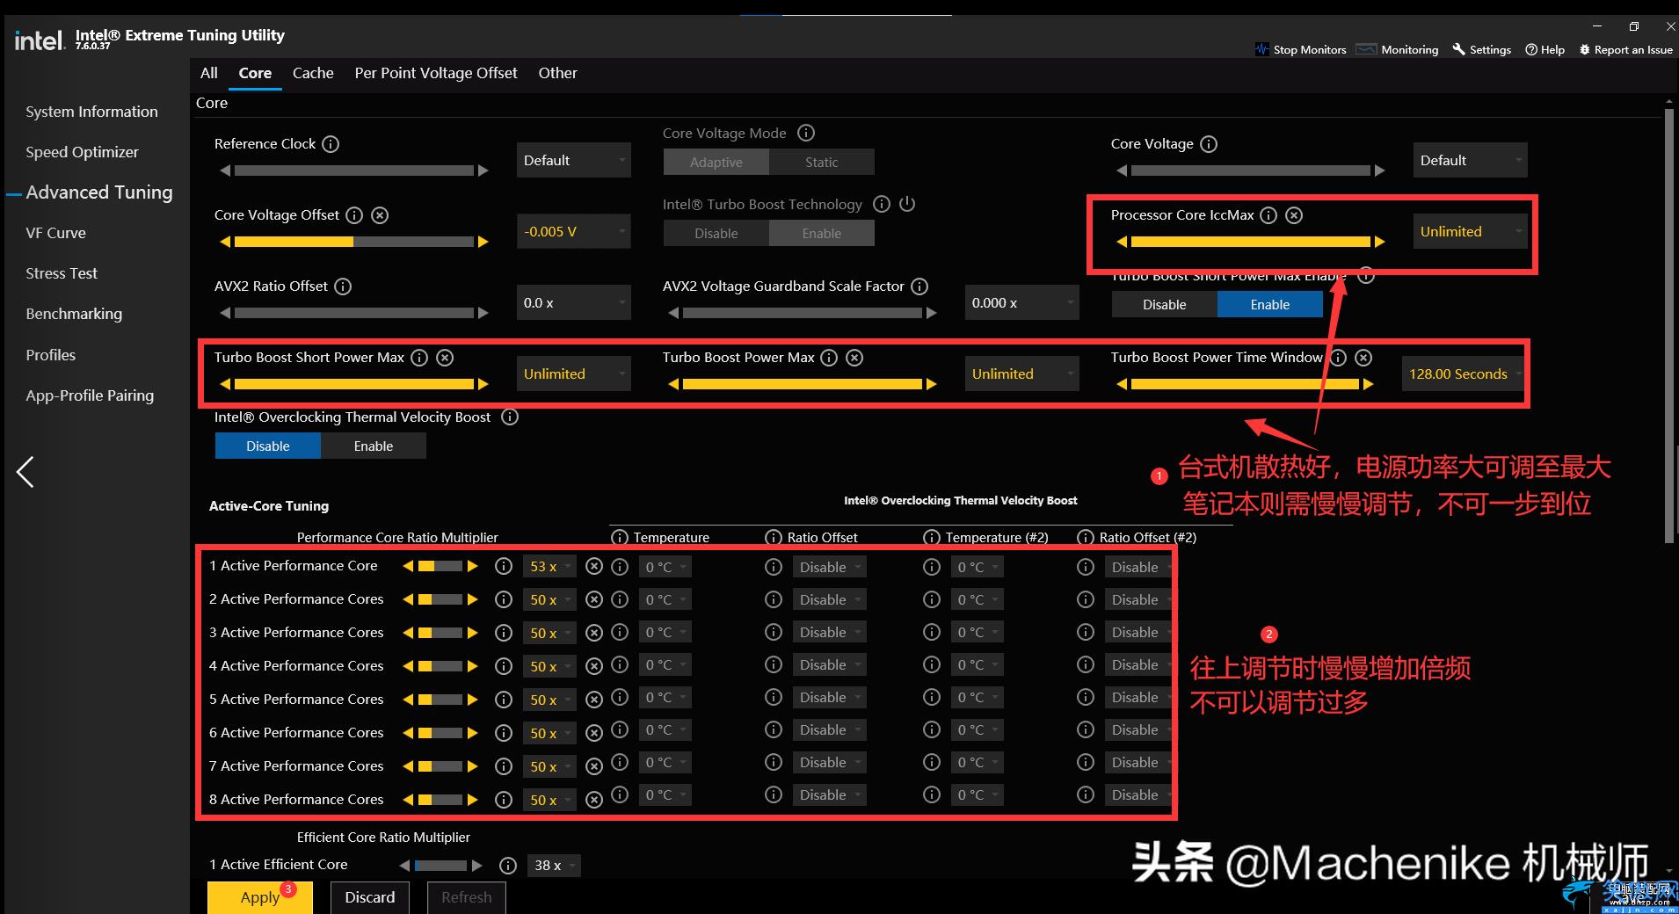Screen dimensions: 1679x914
Task: Reset Core Voltage Offset with X icon
Action: point(380,215)
